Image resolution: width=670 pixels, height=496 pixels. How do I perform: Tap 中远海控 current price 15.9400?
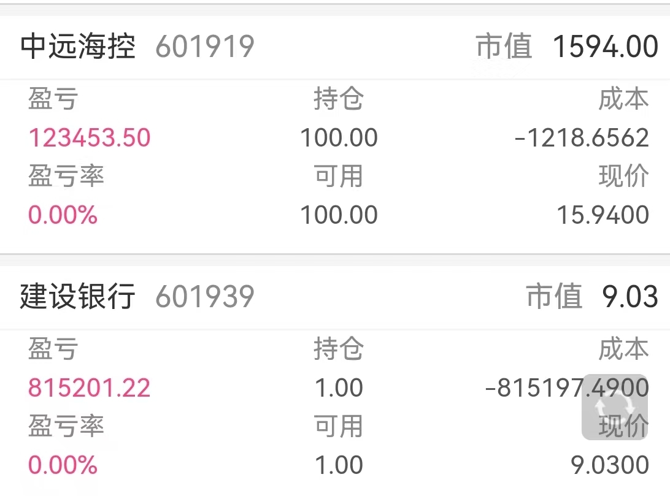(603, 215)
